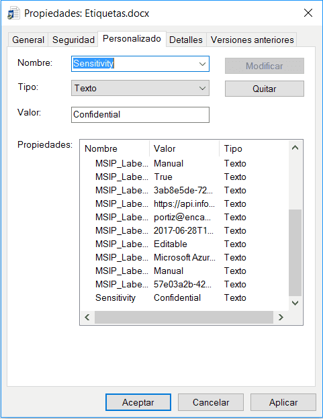Click the Valor field containing Confidential
Image resolution: width=323 pixels, height=419 pixels.
click(x=140, y=115)
